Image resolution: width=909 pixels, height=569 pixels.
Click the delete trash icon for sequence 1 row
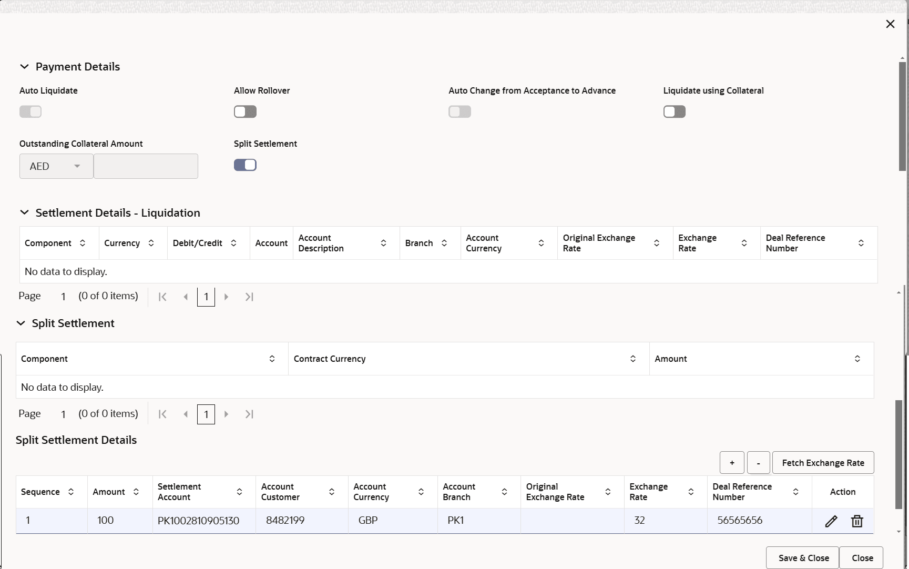click(x=857, y=521)
